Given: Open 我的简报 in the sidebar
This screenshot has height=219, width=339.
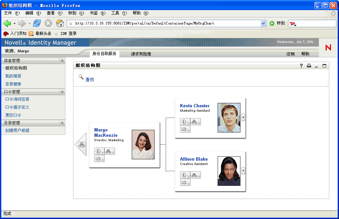Looking at the screenshot, I should click(x=13, y=76).
